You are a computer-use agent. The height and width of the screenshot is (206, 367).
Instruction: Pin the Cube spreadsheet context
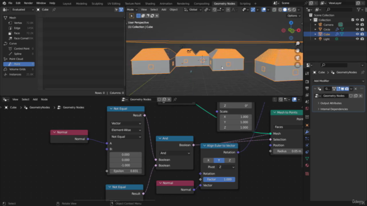(x=54, y=10)
